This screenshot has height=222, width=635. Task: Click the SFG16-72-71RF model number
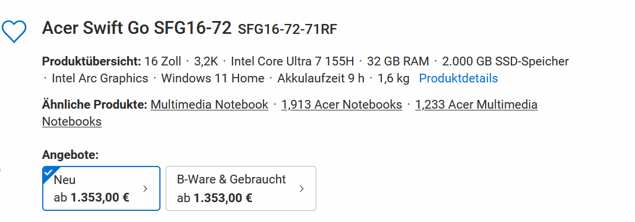(288, 29)
